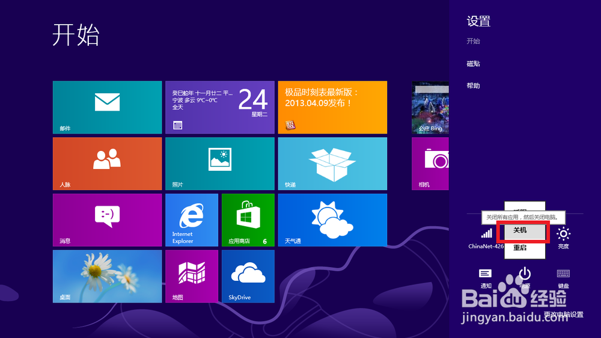Screen dimensions: 601x338
Task: Click the 设置 settings title
Action: point(478,21)
